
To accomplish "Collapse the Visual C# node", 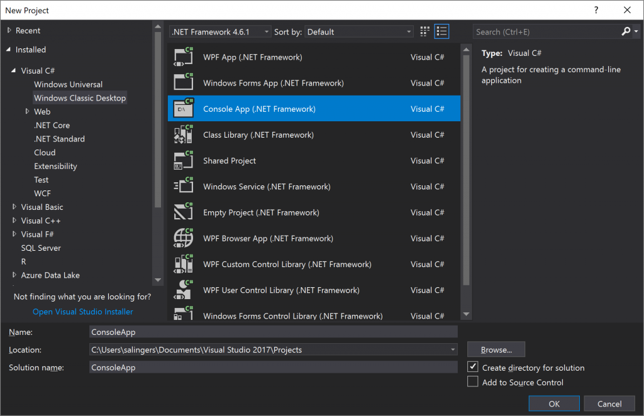I will point(14,70).
